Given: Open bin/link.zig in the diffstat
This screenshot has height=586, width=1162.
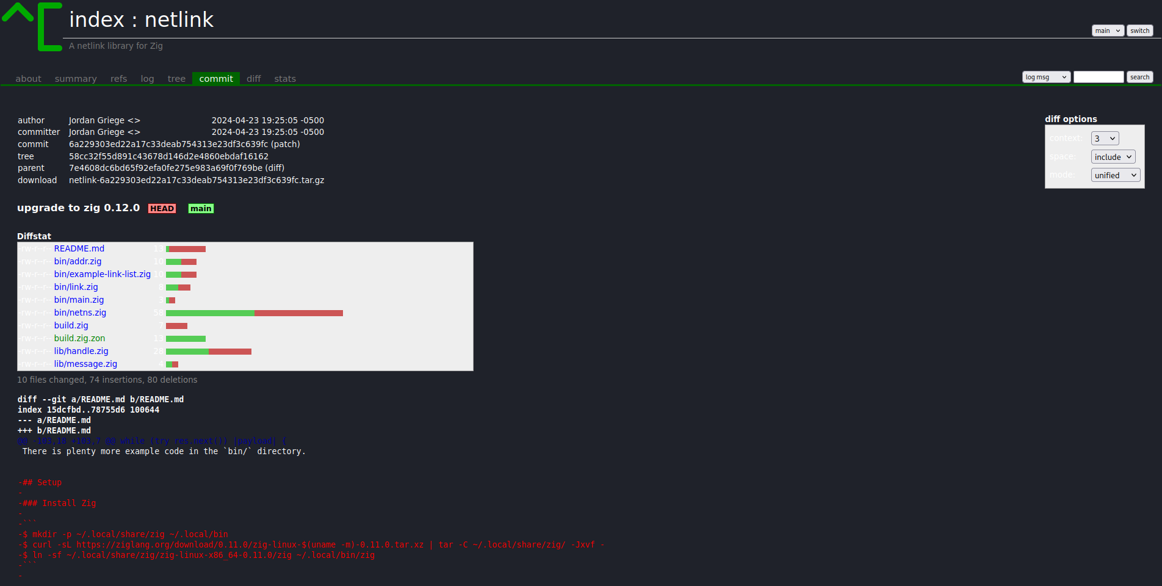Looking at the screenshot, I should pyautogui.click(x=76, y=287).
